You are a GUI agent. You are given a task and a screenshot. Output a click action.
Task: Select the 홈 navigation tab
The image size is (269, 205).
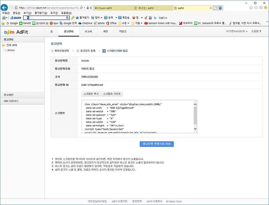pyautogui.click(x=52, y=32)
